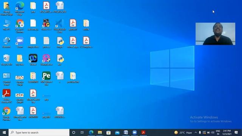Select the Neeraj Kumar Singh user folder
The image size is (242, 136).
tap(6, 8)
